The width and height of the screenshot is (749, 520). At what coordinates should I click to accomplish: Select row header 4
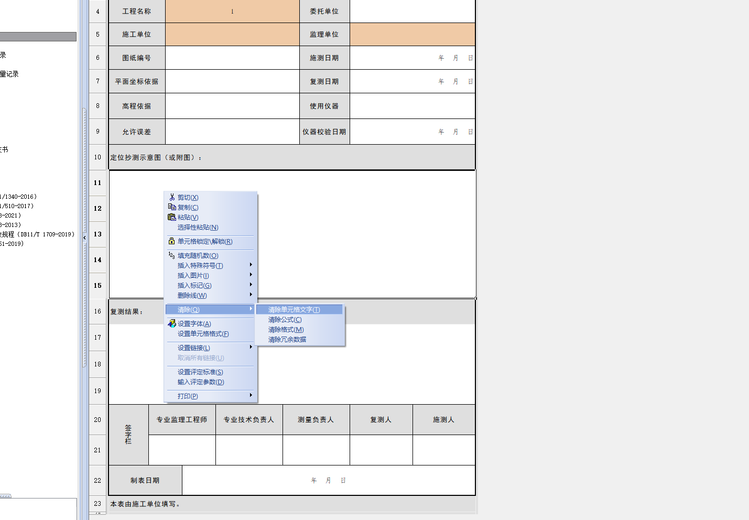[x=97, y=11]
